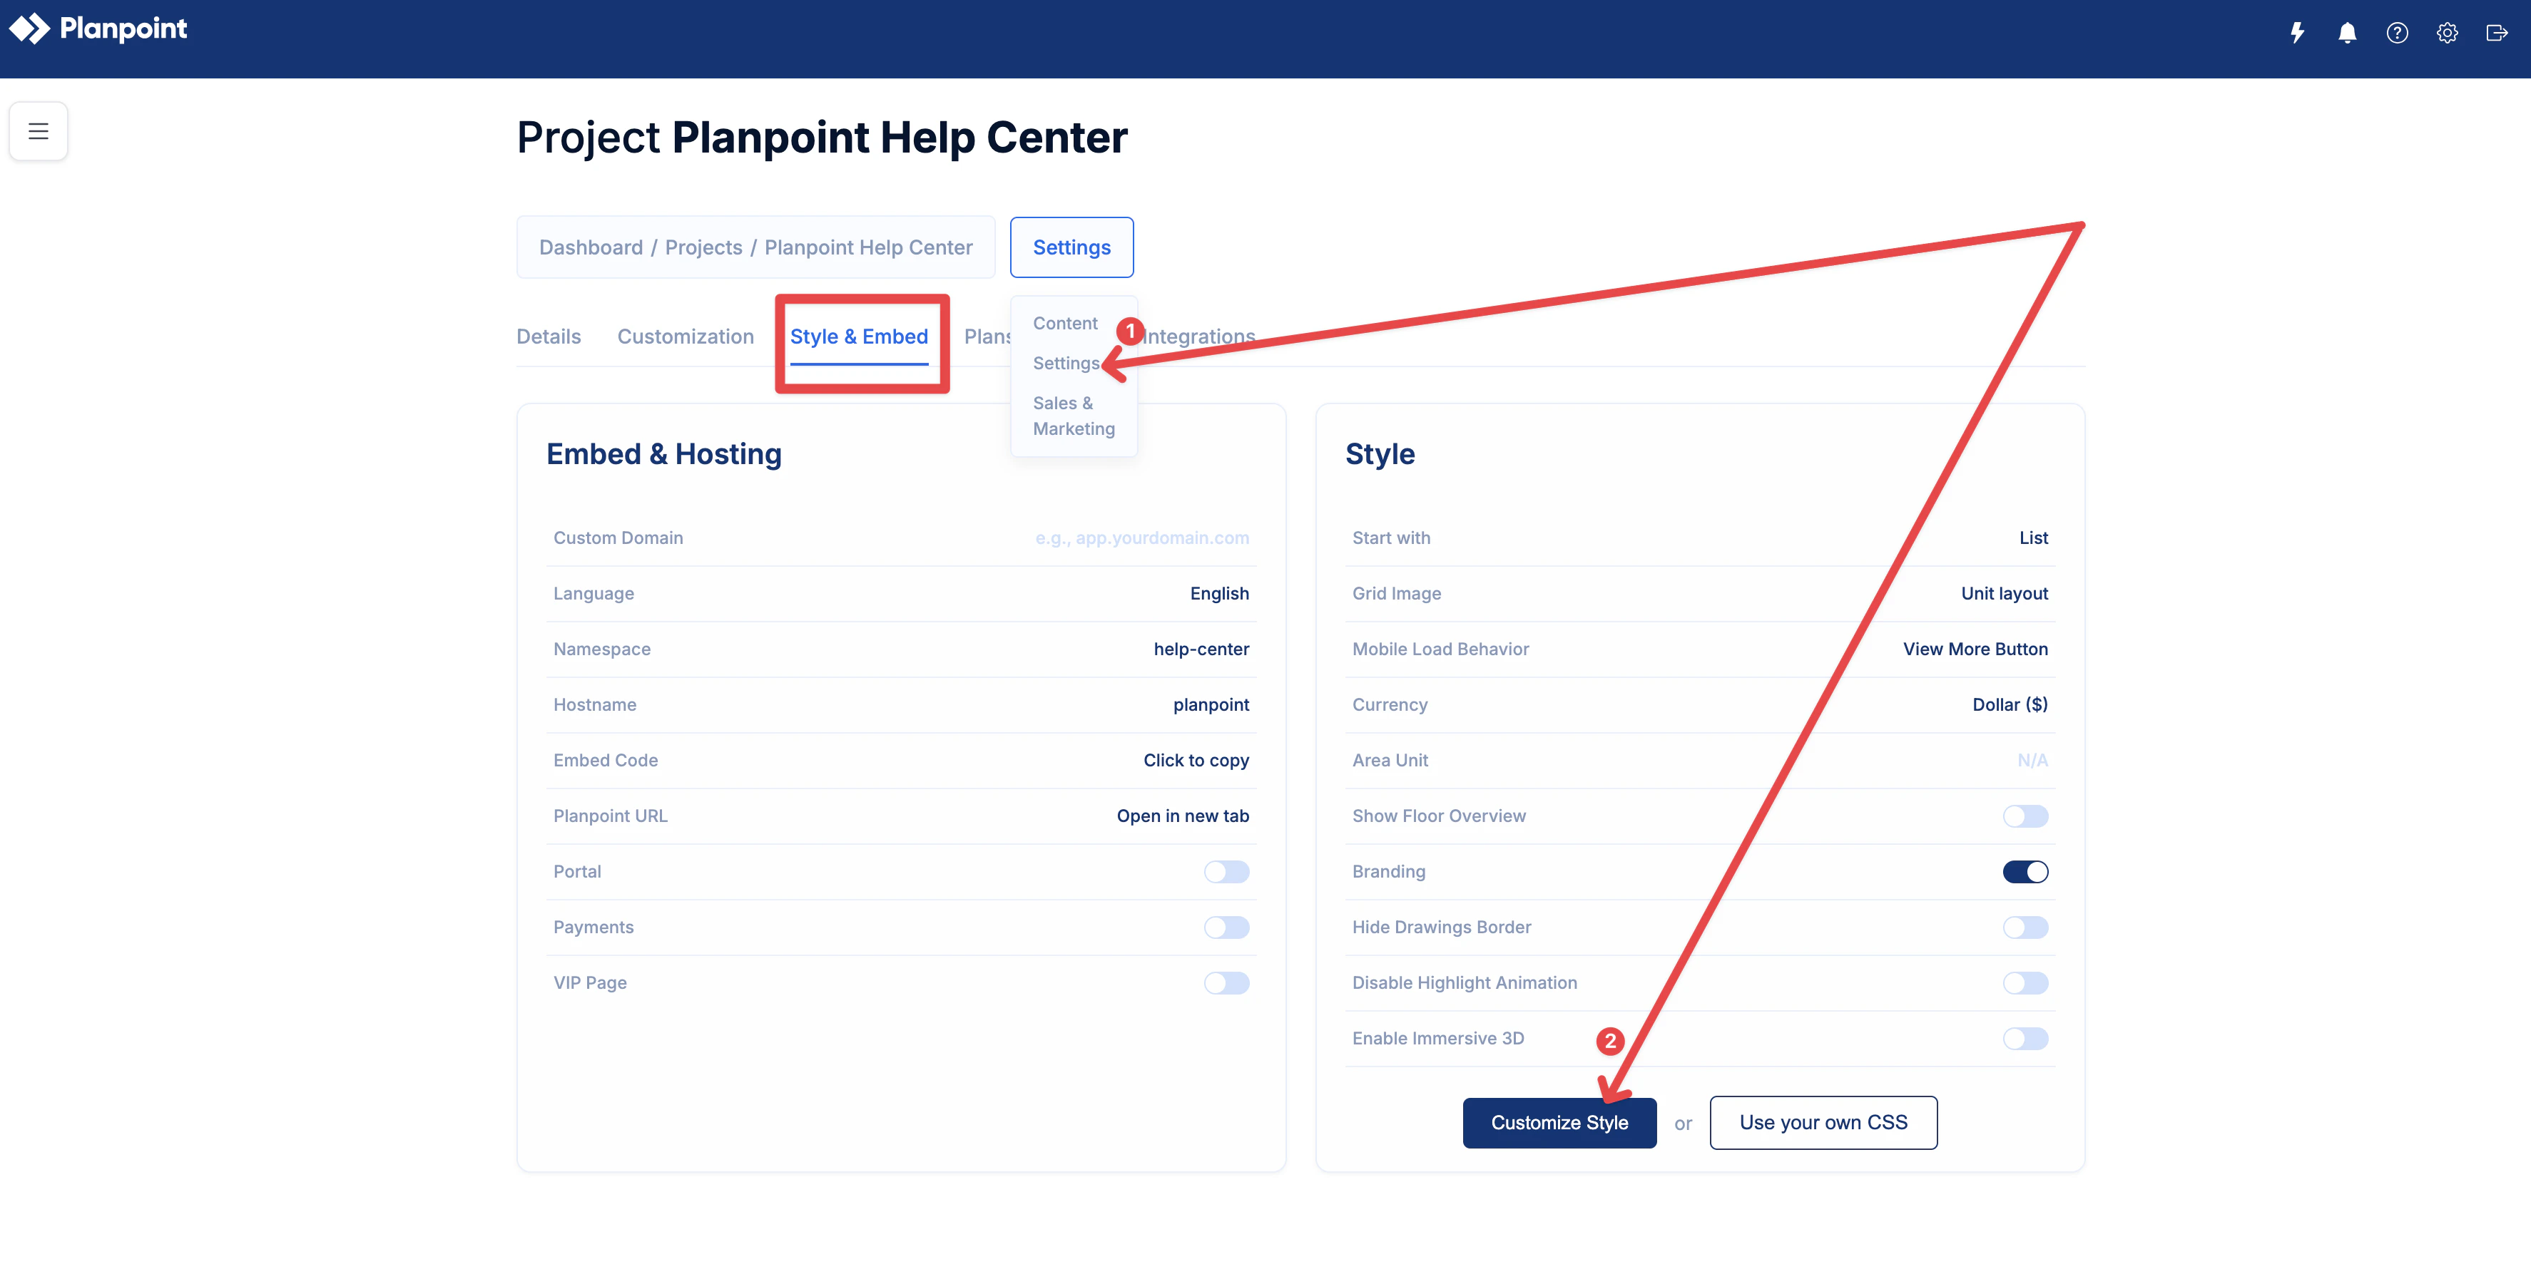Click the Customize Style button
The image size is (2531, 1269).
tap(1558, 1123)
